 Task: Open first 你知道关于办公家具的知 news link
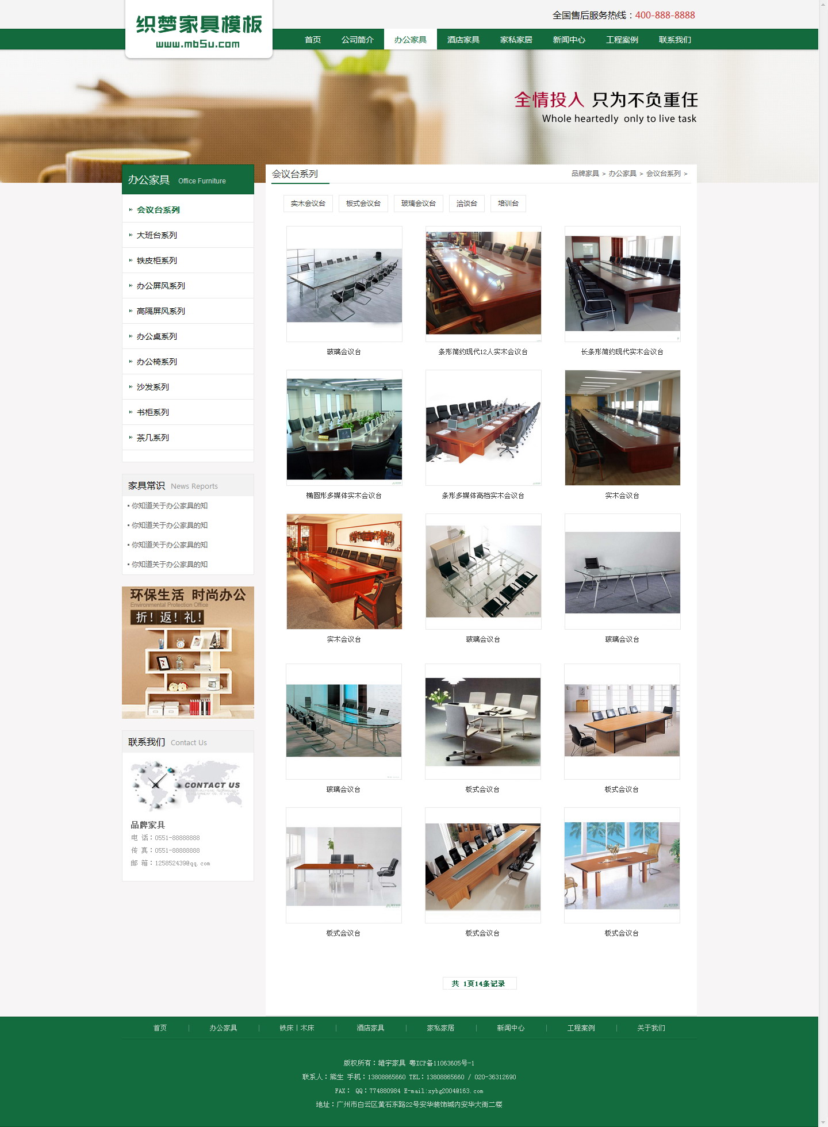click(x=170, y=506)
